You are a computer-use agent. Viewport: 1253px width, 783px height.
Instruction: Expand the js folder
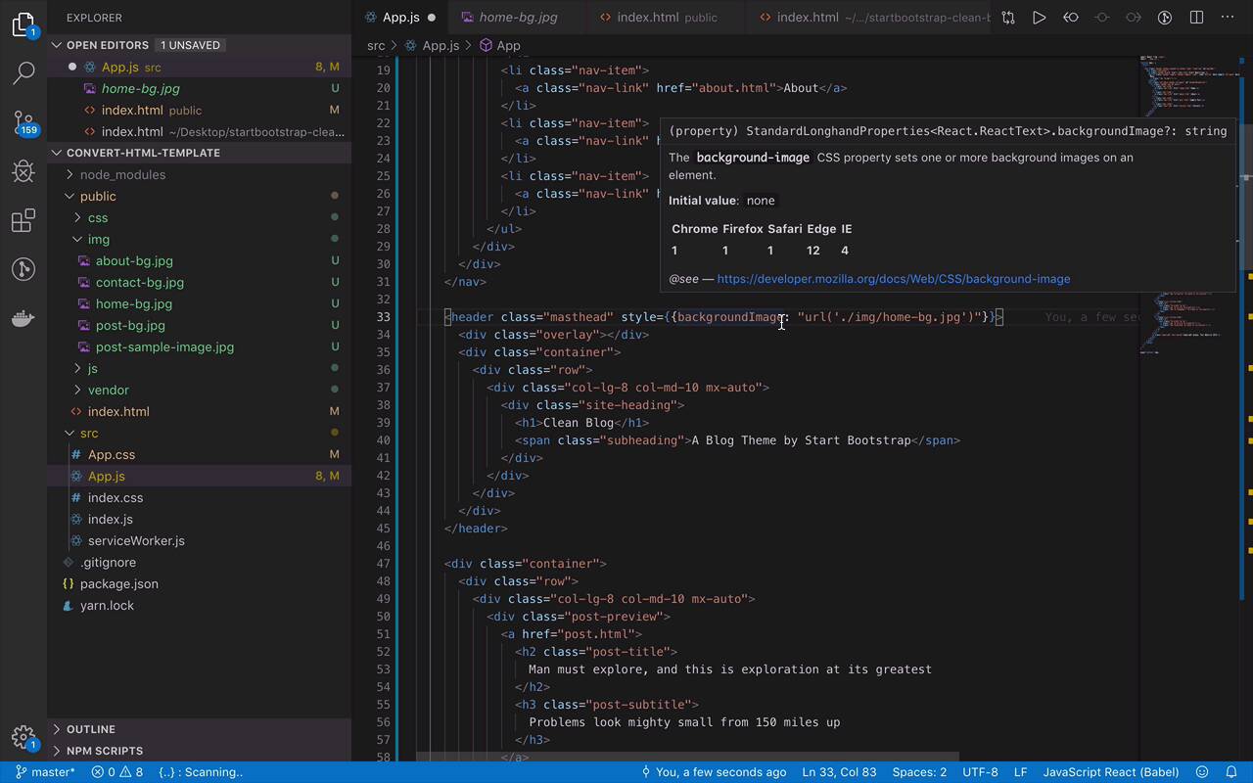[200, 368]
